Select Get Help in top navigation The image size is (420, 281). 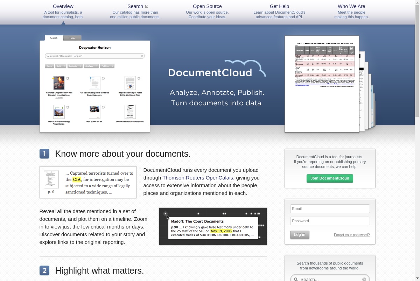(x=279, y=11)
